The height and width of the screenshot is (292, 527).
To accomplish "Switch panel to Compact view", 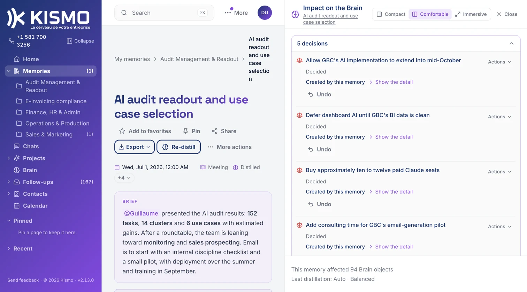I will (x=391, y=14).
